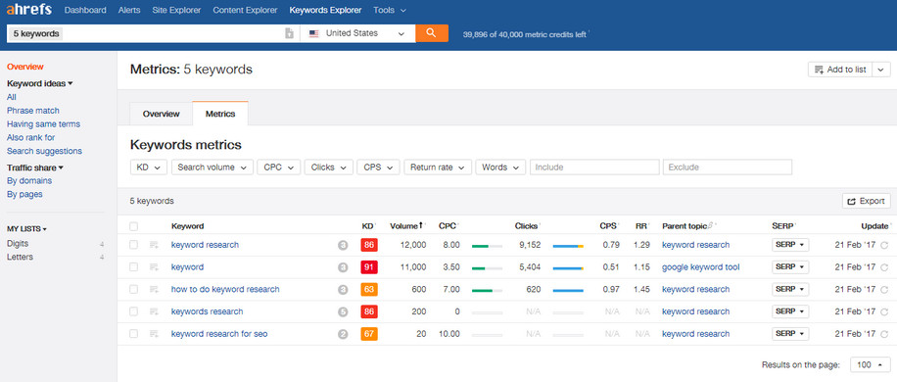Image resolution: width=897 pixels, height=382 pixels.
Task: Check 'keyword research for seo' checkbox
Action: click(133, 334)
